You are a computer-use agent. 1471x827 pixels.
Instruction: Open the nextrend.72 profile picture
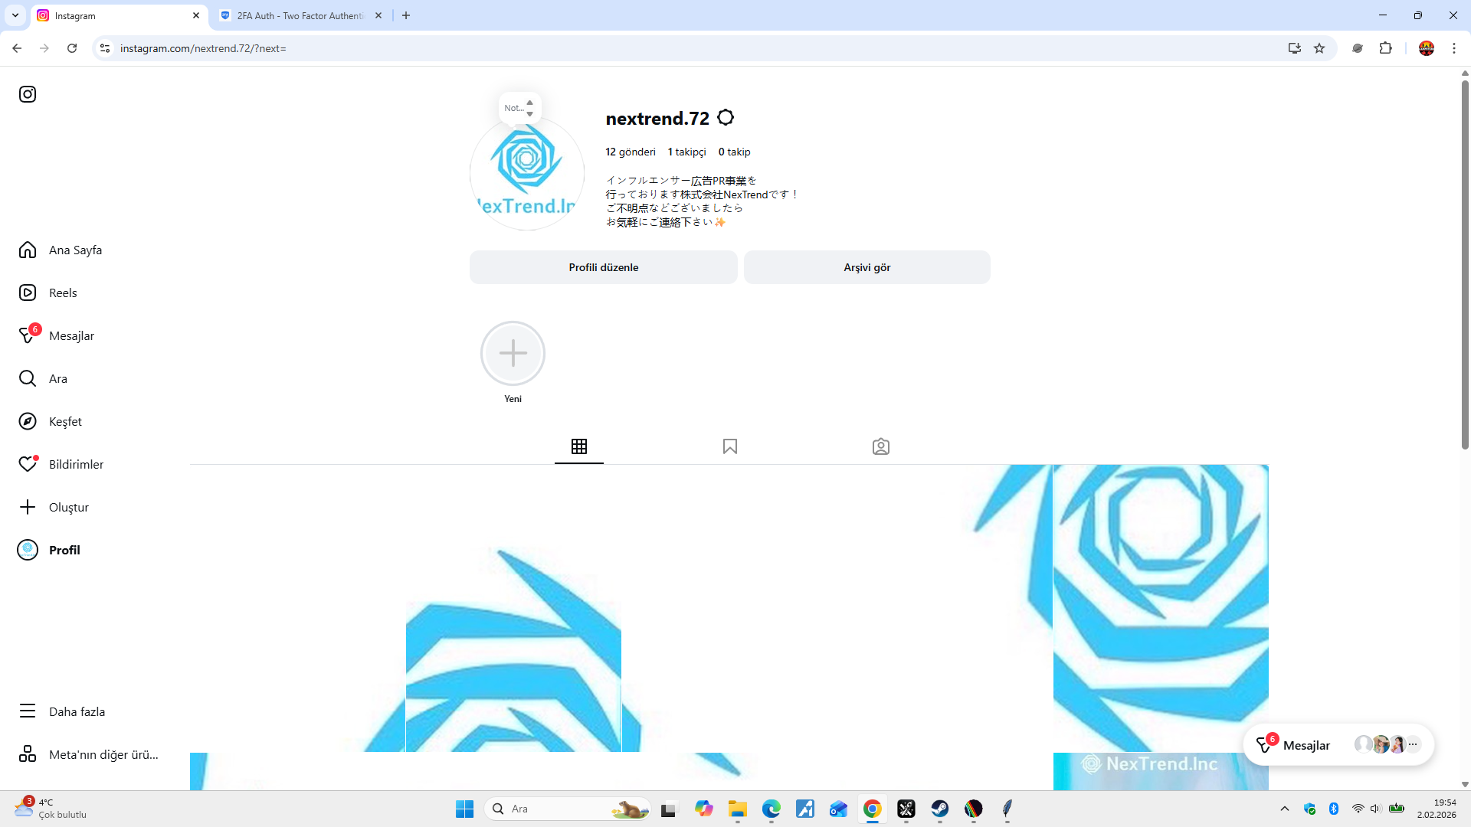point(527,173)
